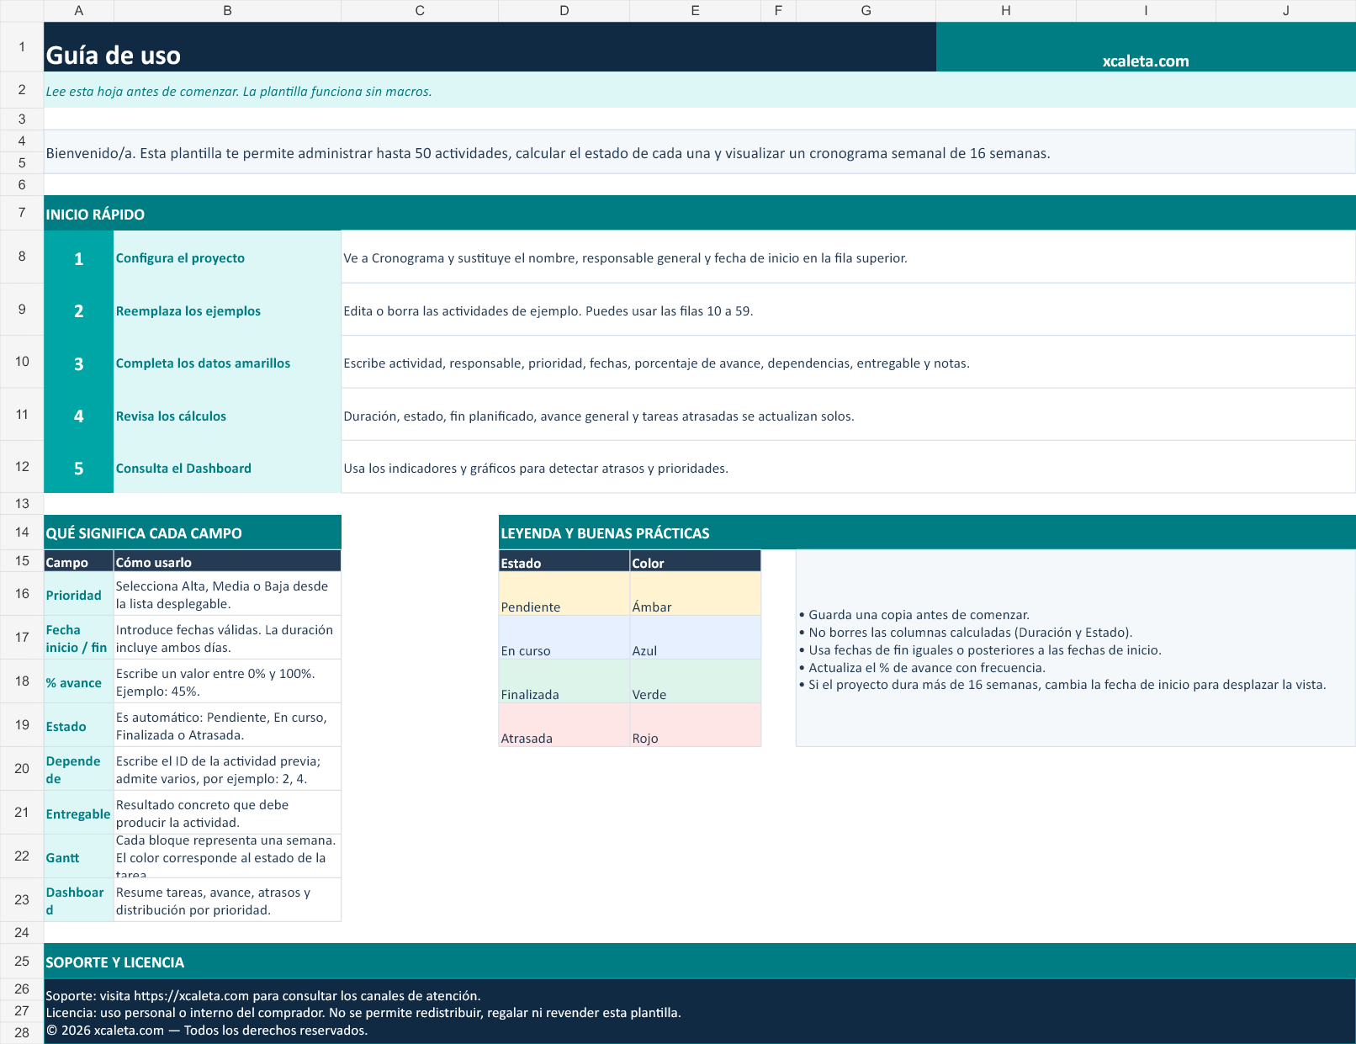Click 'Configura el proyecto' cell
This screenshot has width=1356, height=1044.
click(x=227, y=257)
